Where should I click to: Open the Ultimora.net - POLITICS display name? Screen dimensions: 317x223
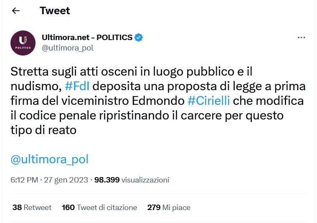(87, 38)
